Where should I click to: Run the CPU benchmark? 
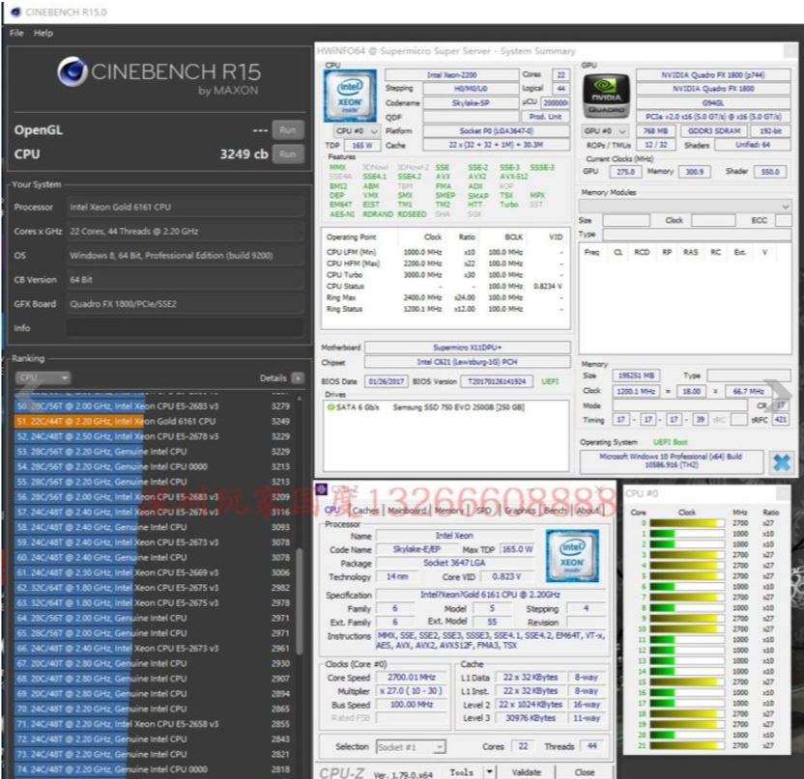pyautogui.click(x=288, y=153)
